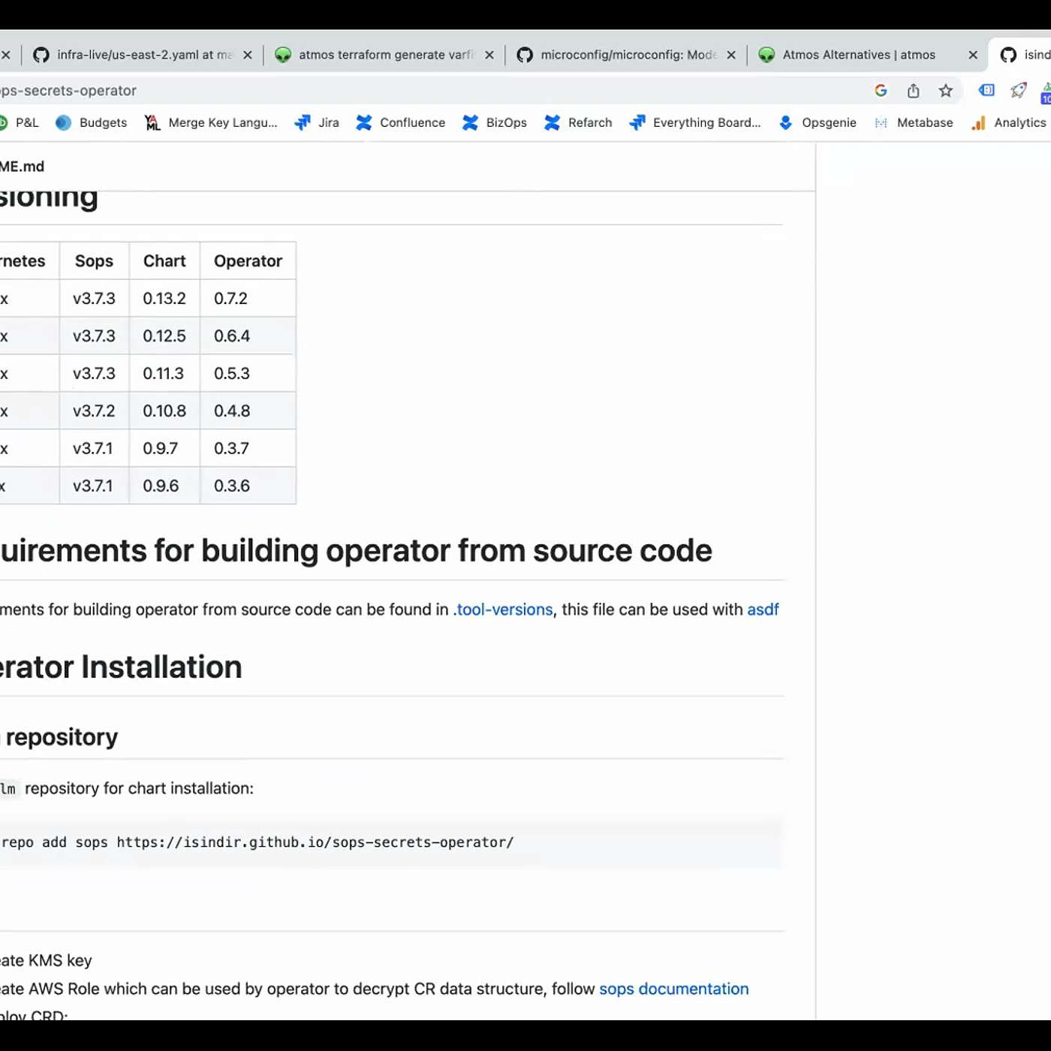Switch to the microconfig/microconfig tab
This screenshot has height=1051, width=1051.
click(619, 55)
